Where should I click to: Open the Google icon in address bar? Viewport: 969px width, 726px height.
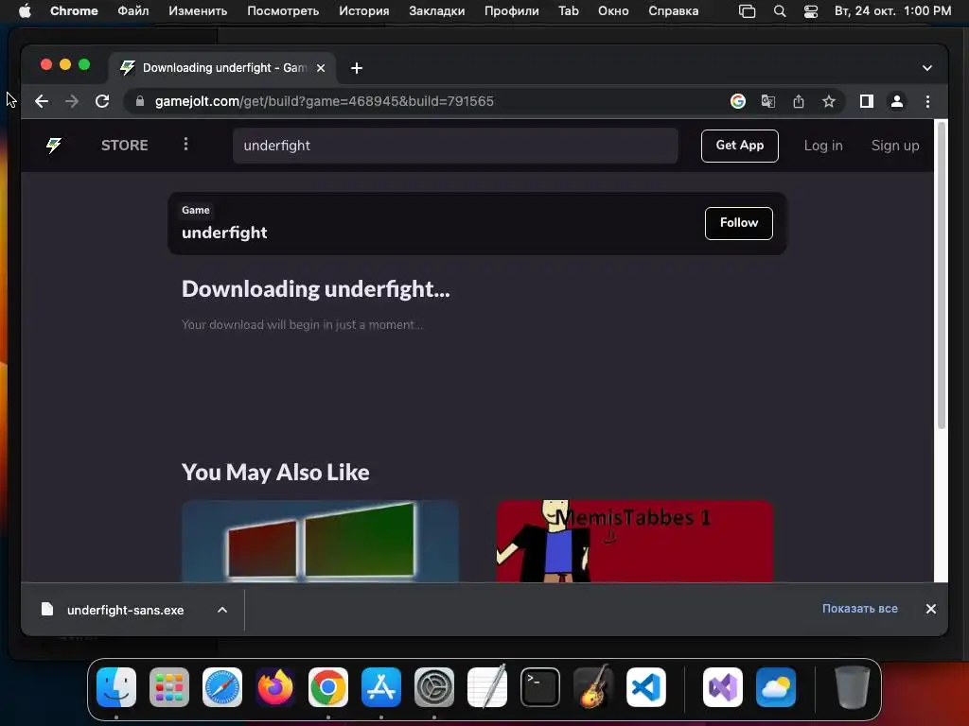(738, 101)
